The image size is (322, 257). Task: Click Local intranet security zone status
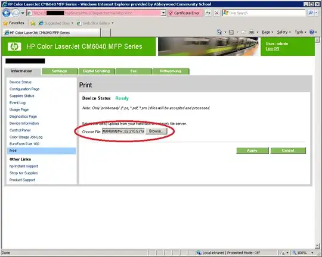click(x=228, y=253)
